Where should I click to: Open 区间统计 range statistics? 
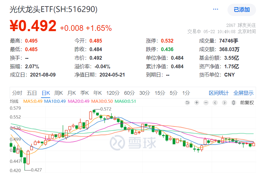coord(219,93)
